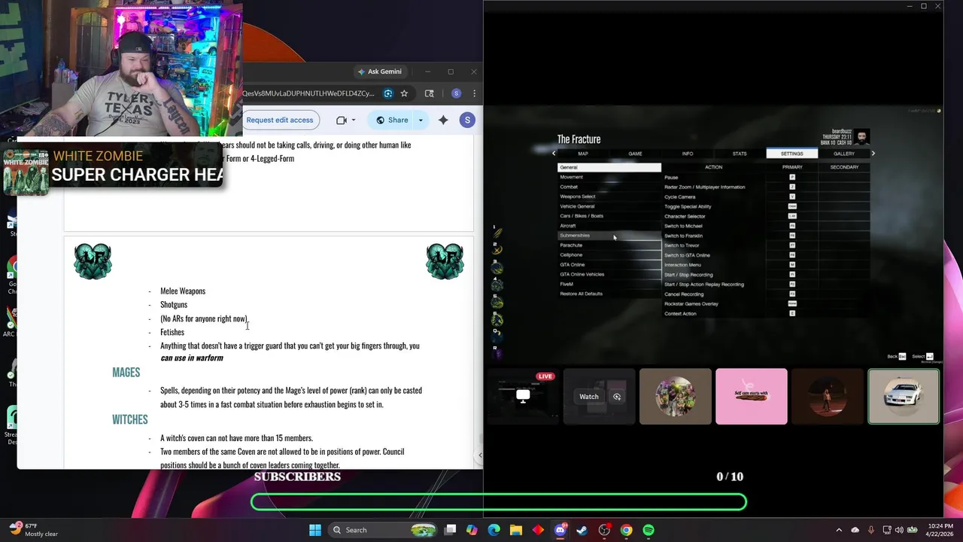
Task: Expand the Share options dropdown arrow
Action: [421, 120]
